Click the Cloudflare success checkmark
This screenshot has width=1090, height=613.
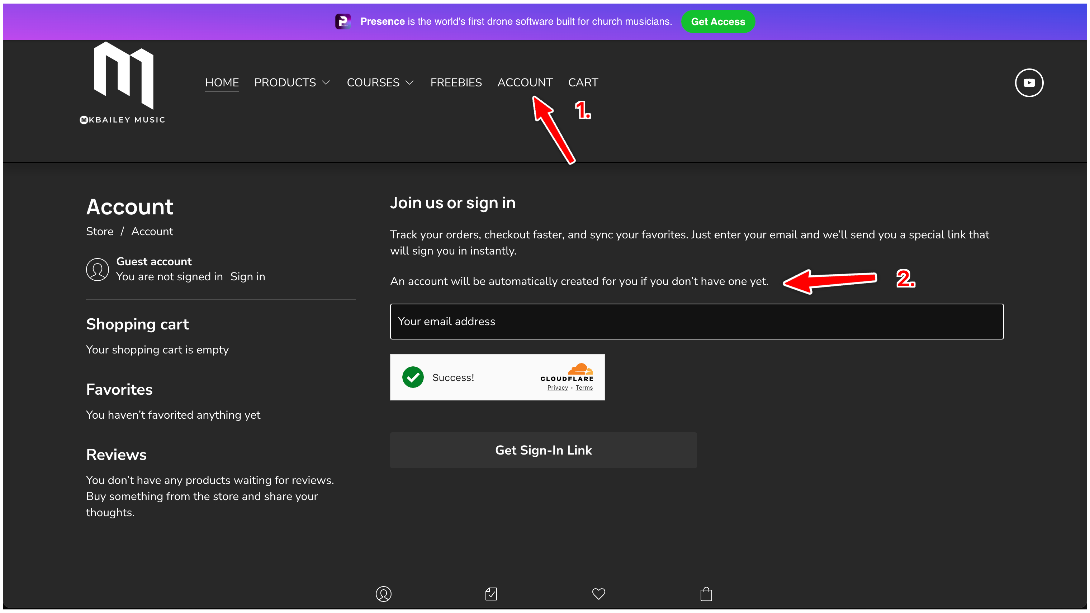[413, 377]
